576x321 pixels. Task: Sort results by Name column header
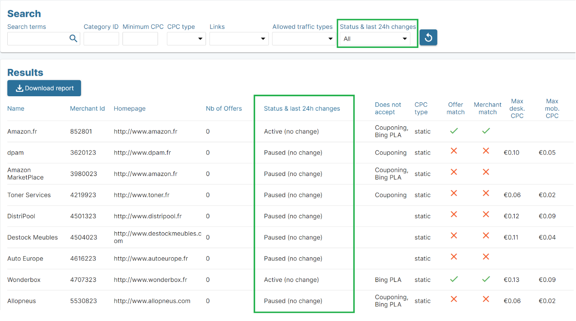point(16,108)
